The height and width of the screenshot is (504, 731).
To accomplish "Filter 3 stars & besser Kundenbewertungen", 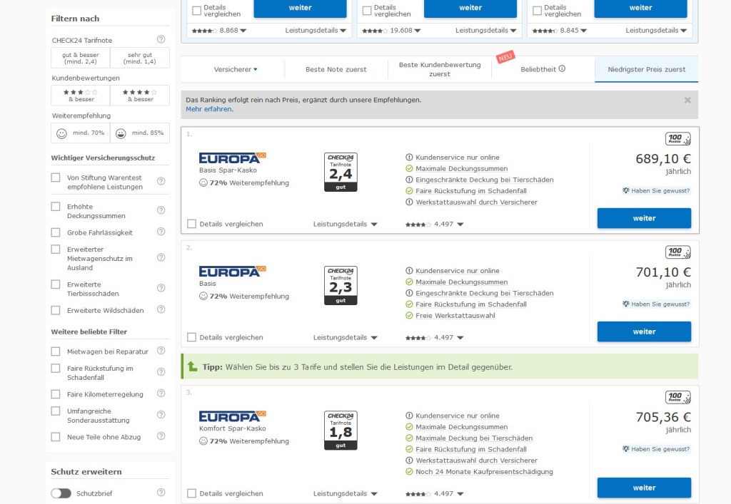I will click(81, 96).
